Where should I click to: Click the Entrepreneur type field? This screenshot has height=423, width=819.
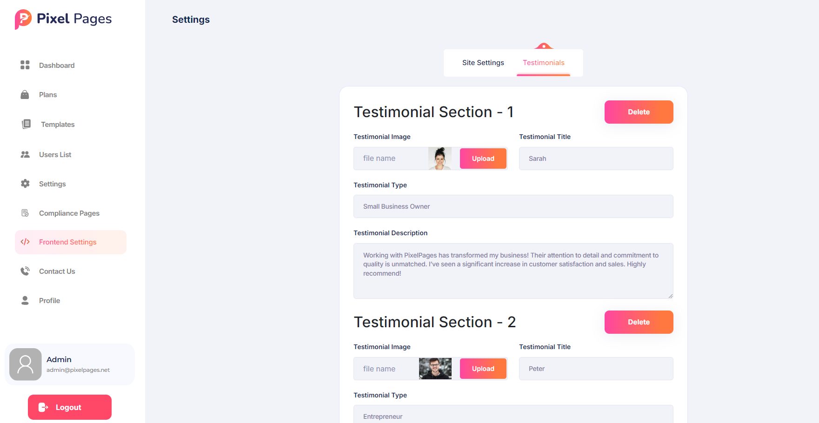click(513, 415)
